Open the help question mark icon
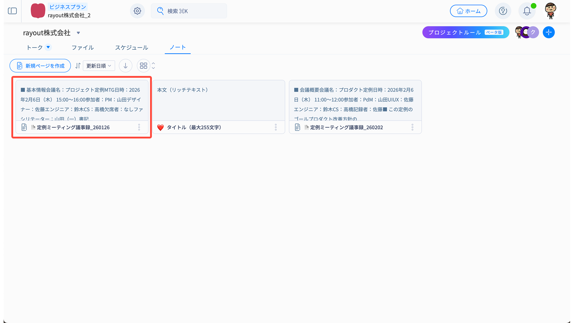This screenshot has height=323, width=574. click(503, 11)
